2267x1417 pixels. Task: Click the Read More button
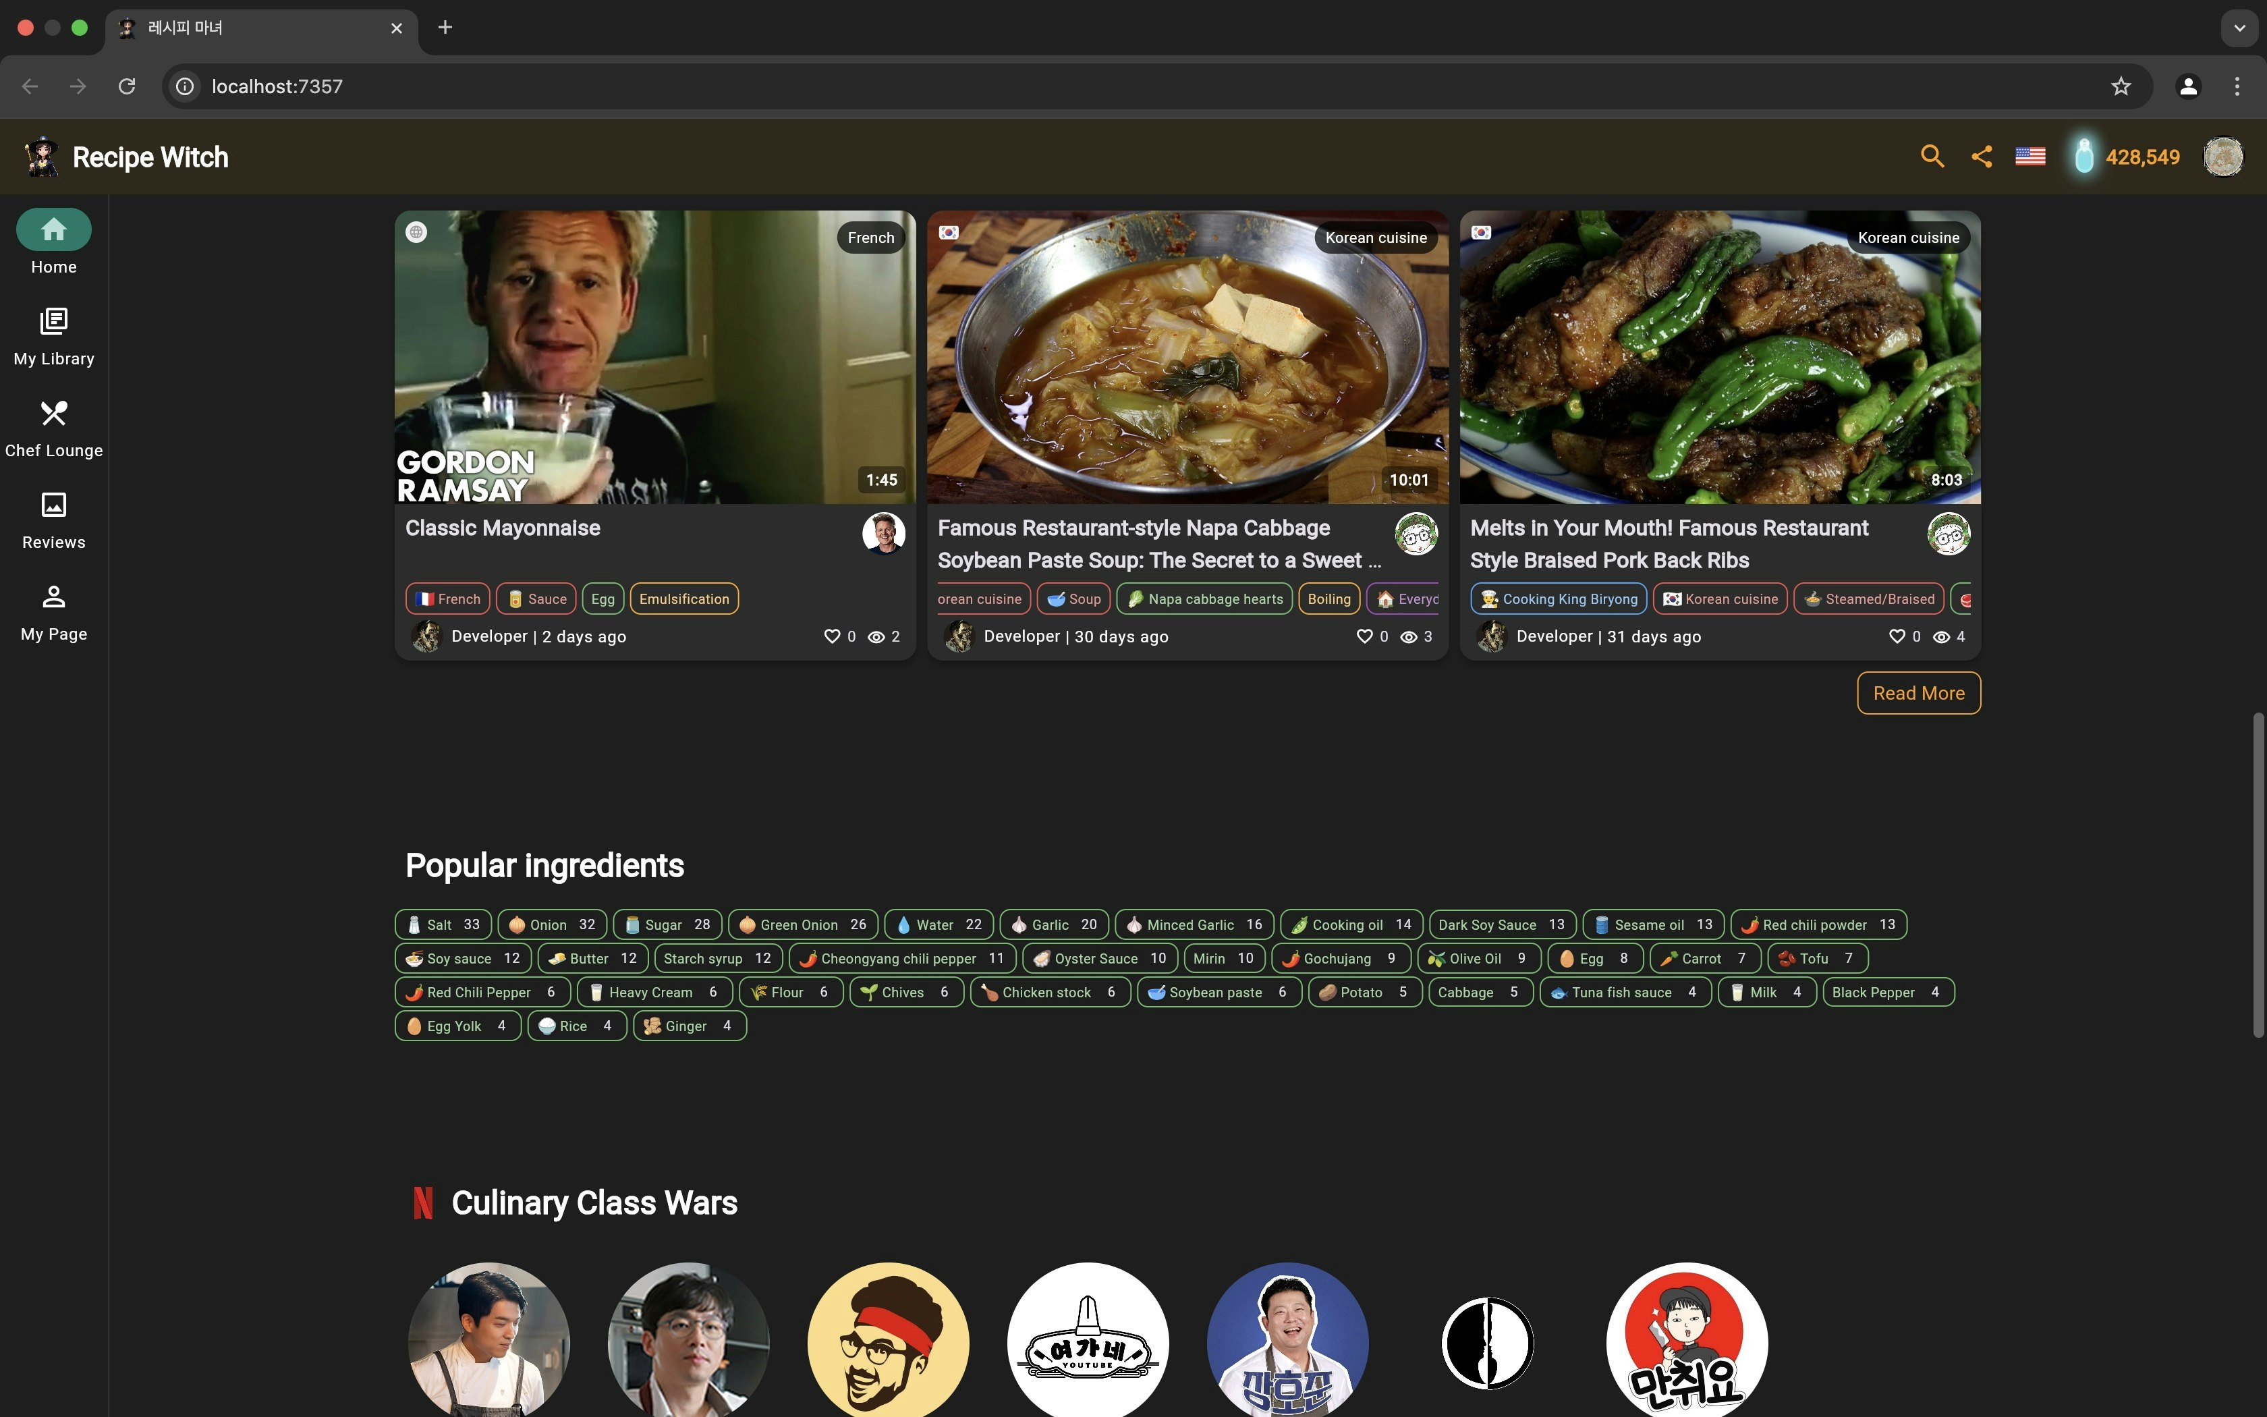[x=1919, y=692]
